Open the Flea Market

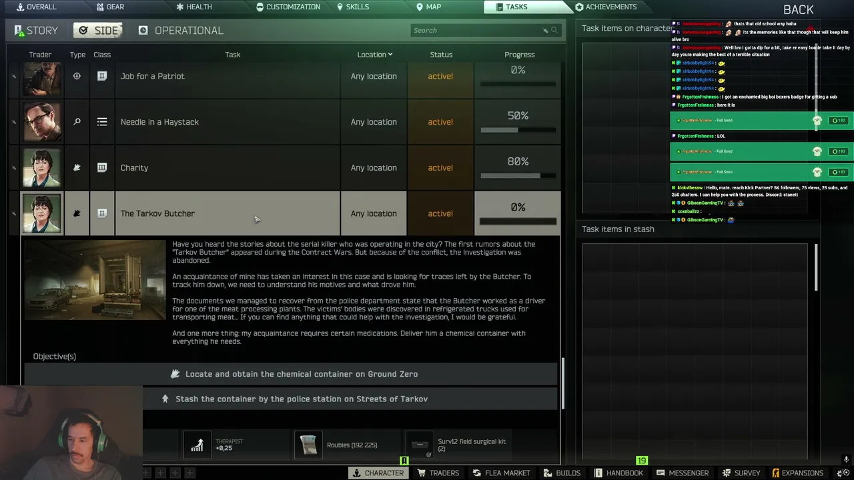coord(501,473)
